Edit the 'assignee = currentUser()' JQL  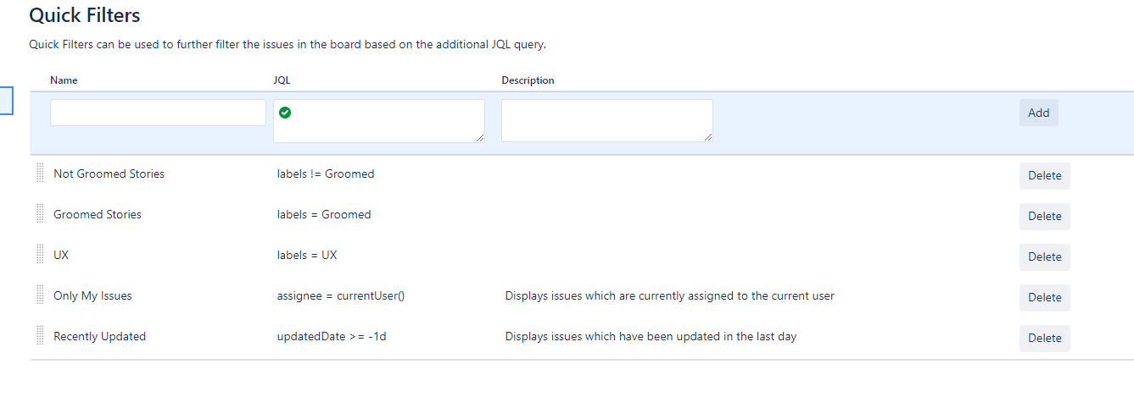[341, 295]
